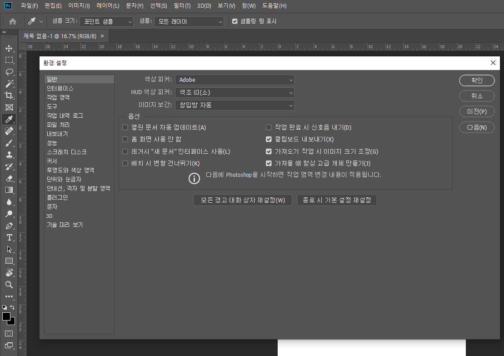Switch to 제목 없음-1 document tab
504x356 pixels.
coord(60,36)
